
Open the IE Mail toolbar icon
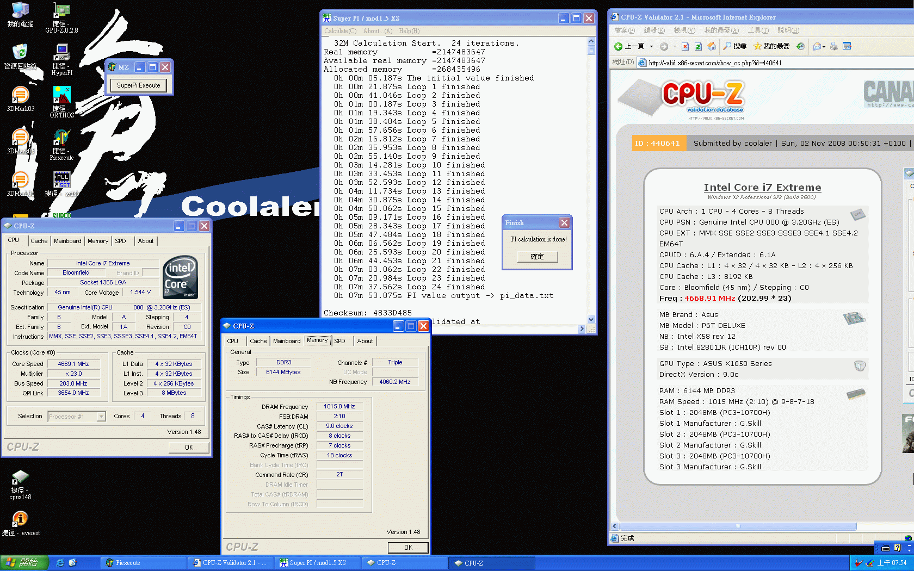point(817,46)
